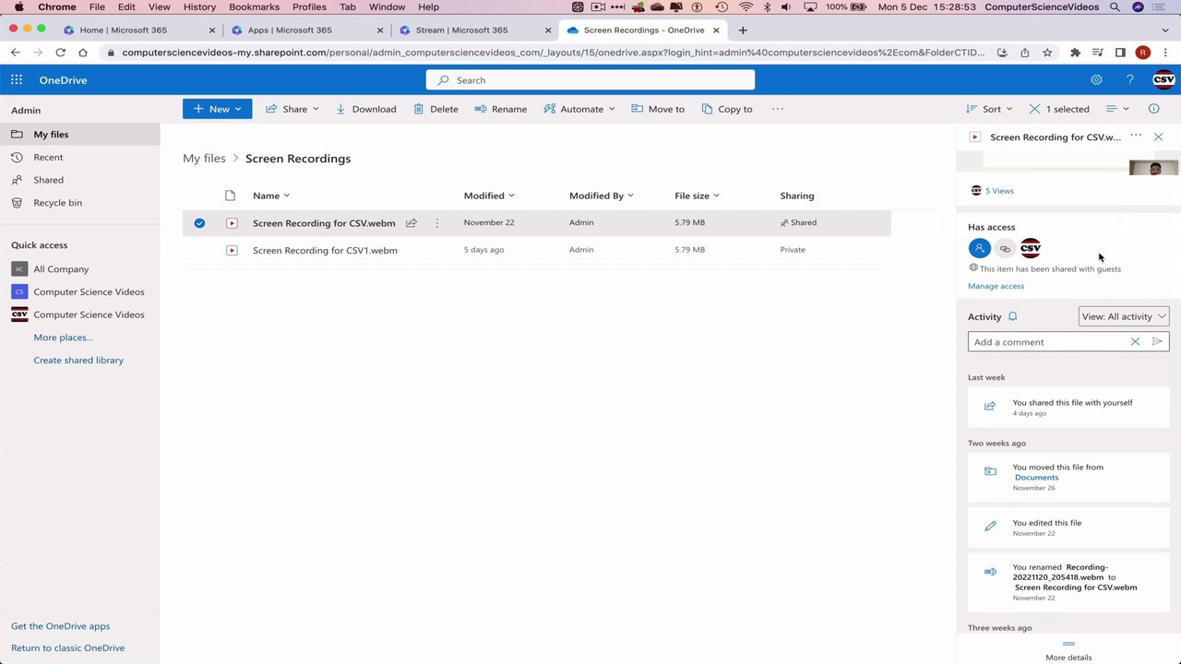Open the view layout options dropdown

(x=1117, y=109)
